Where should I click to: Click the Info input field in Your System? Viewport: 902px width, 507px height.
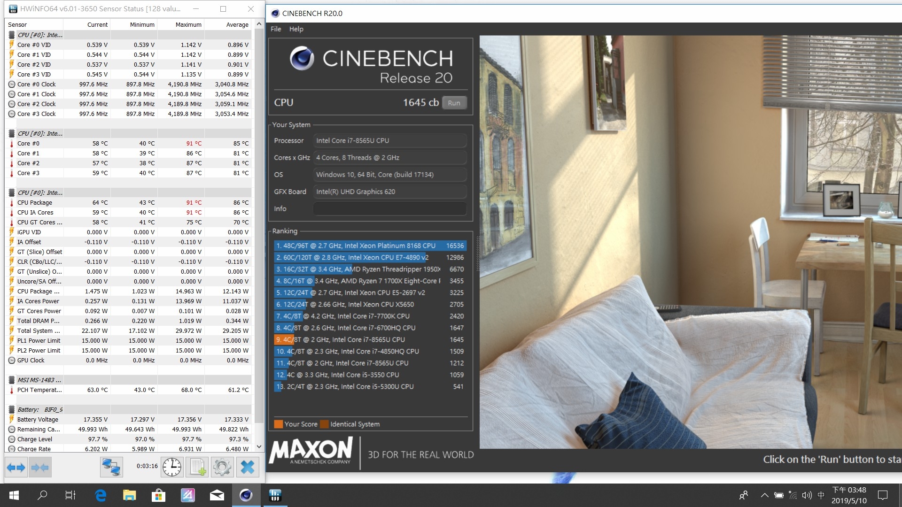click(389, 208)
